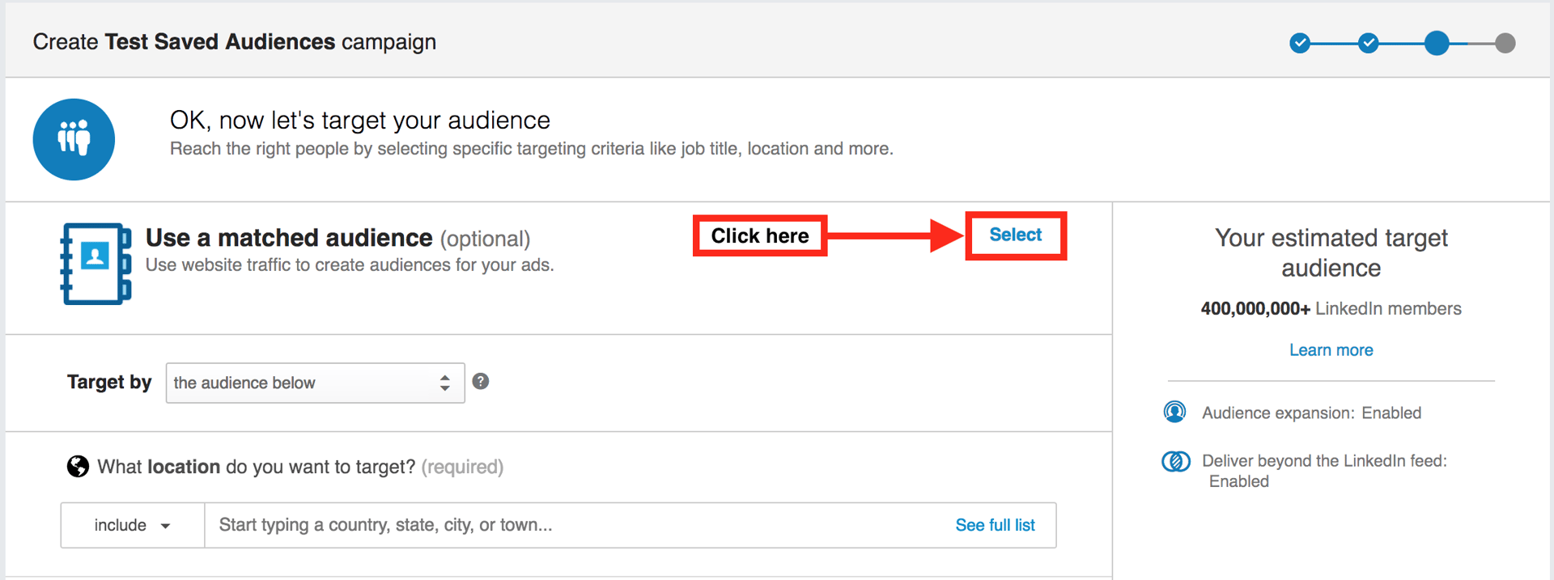Screen dimensions: 1554x580
Task: Select the second completed step checkmark
Action: click(x=1369, y=44)
